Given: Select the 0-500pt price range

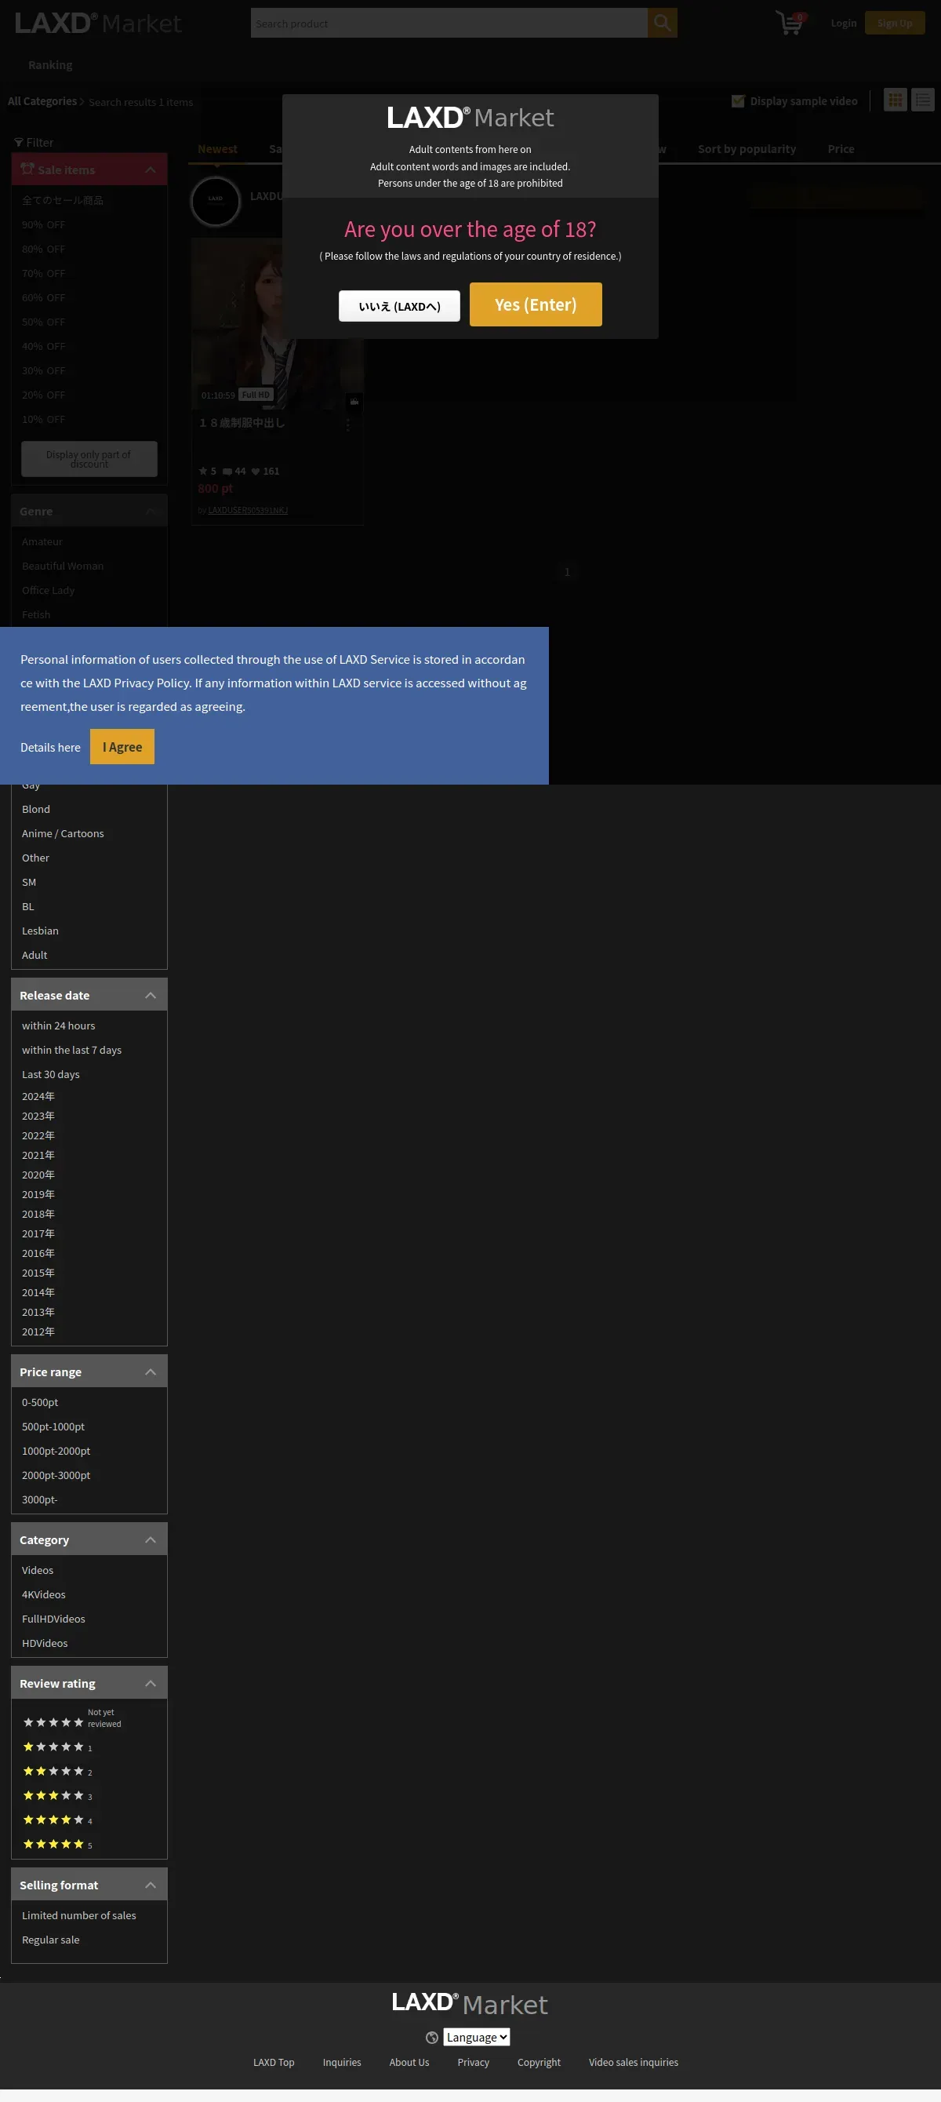Looking at the screenshot, I should click(40, 1402).
